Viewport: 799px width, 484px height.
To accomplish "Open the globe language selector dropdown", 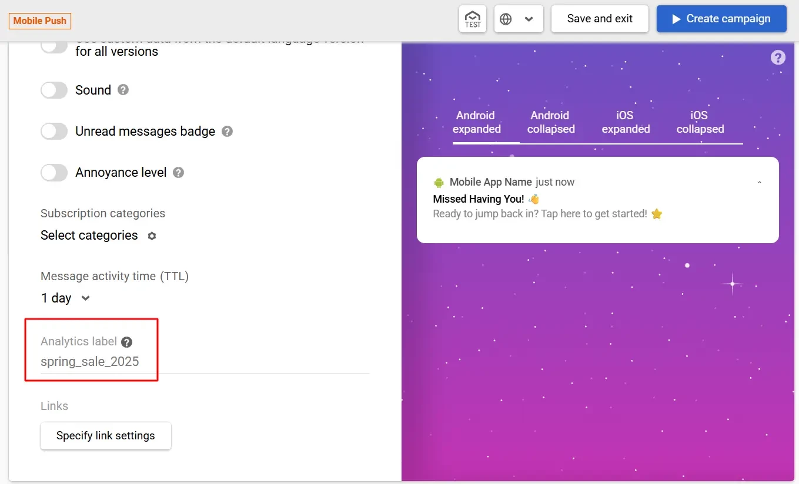I will (518, 19).
